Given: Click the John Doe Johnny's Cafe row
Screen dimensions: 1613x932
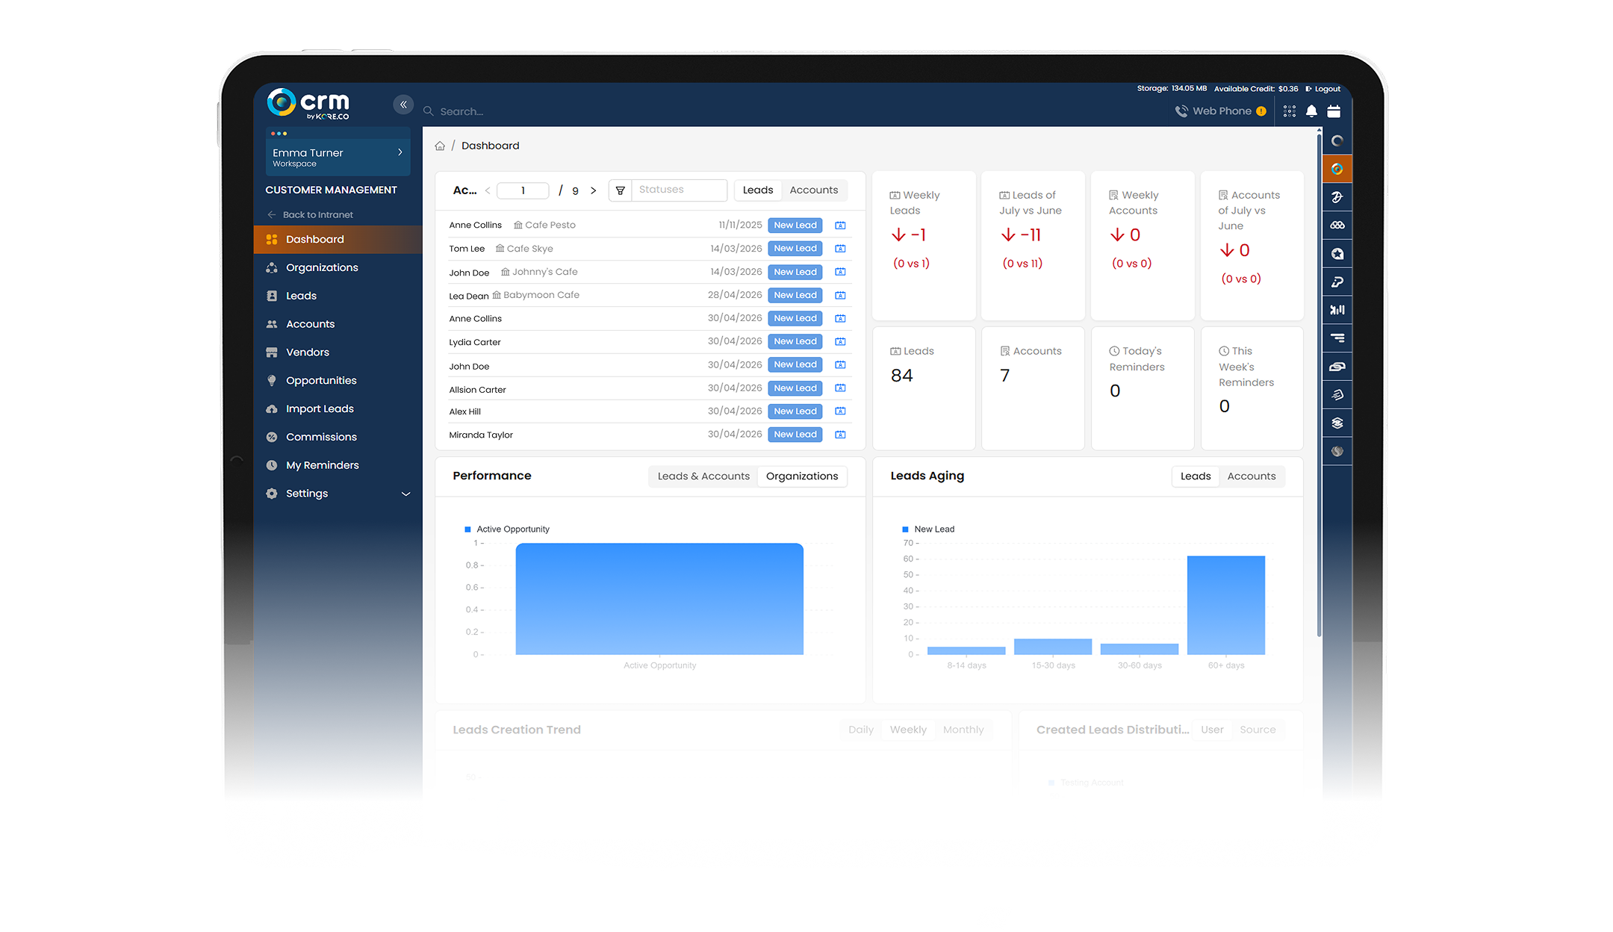Looking at the screenshot, I should 650,273.
